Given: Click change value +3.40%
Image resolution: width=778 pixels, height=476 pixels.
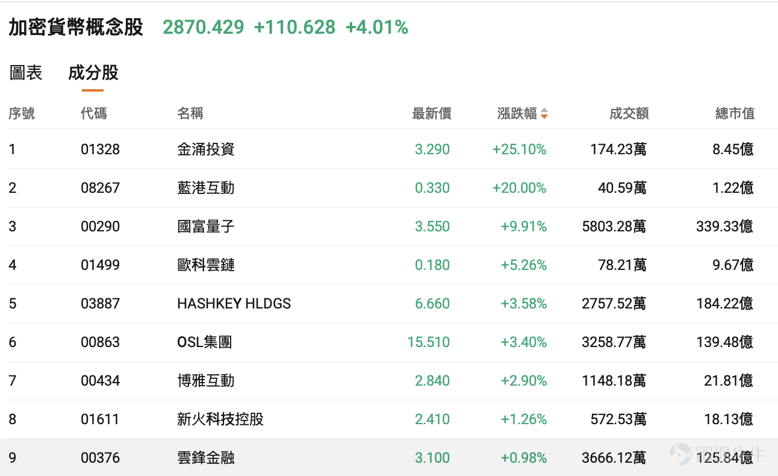Looking at the screenshot, I should [x=524, y=342].
